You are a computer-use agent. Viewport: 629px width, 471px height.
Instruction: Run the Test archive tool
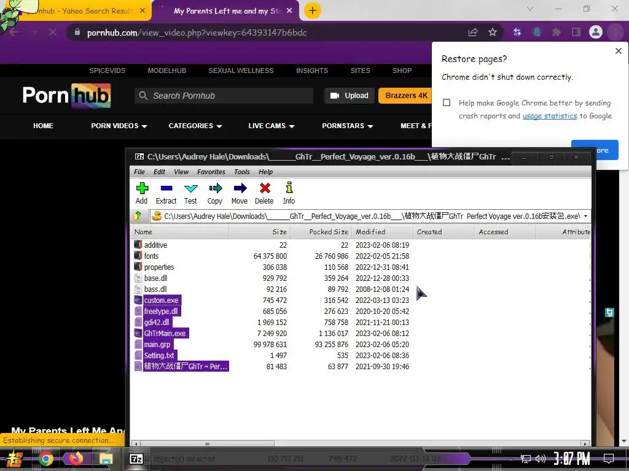[x=190, y=193]
